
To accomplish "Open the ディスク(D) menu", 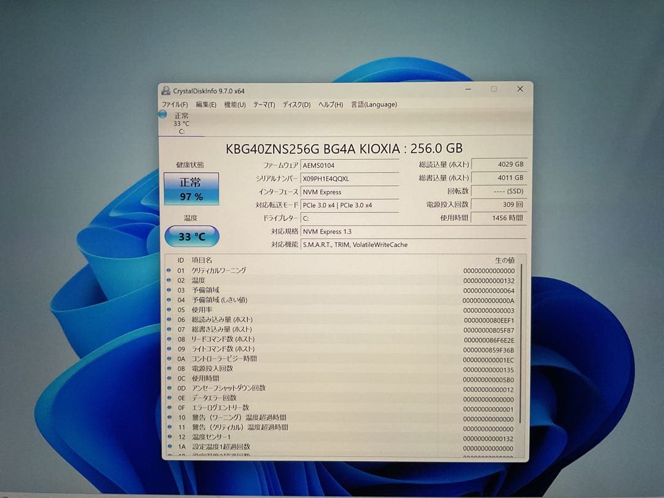I will click(296, 105).
